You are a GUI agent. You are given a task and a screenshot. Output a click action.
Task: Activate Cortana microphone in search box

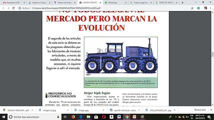click(x=58, y=117)
